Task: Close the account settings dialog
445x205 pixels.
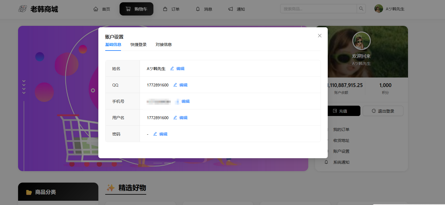Action: (x=320, y=36)
